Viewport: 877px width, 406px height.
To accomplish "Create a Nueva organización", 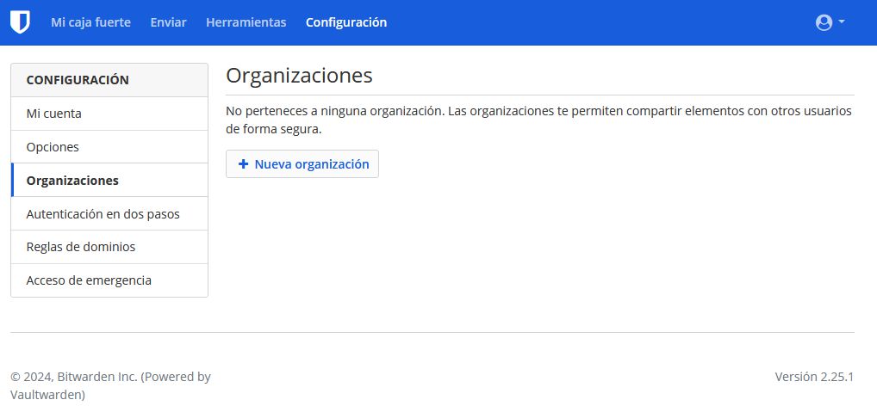I will (302, 164).
